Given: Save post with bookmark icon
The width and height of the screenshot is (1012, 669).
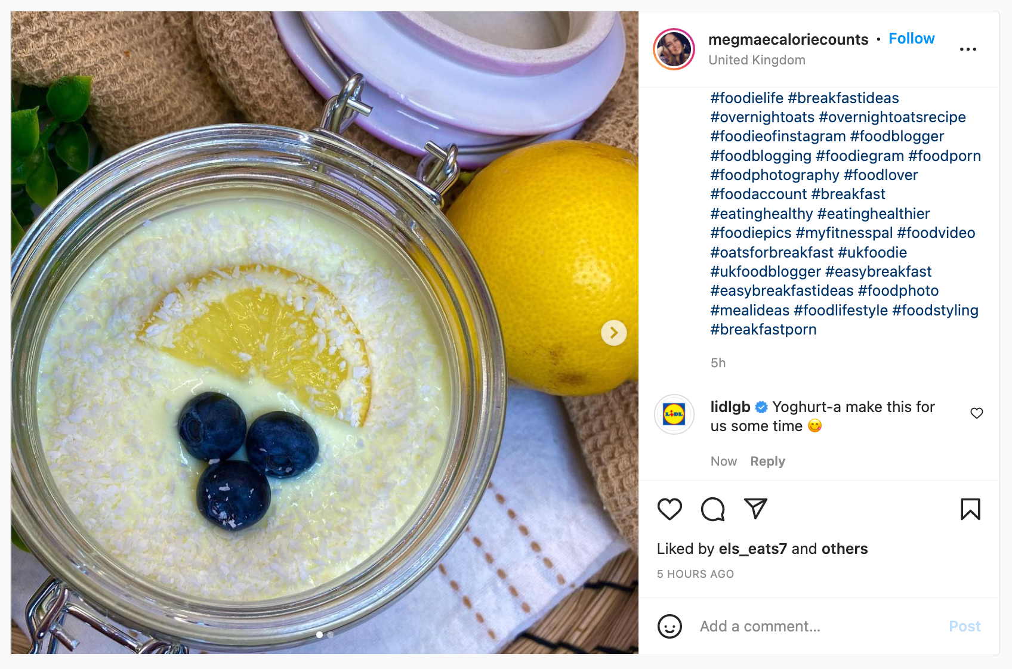Looking at the screenshot, I should 970,509.
